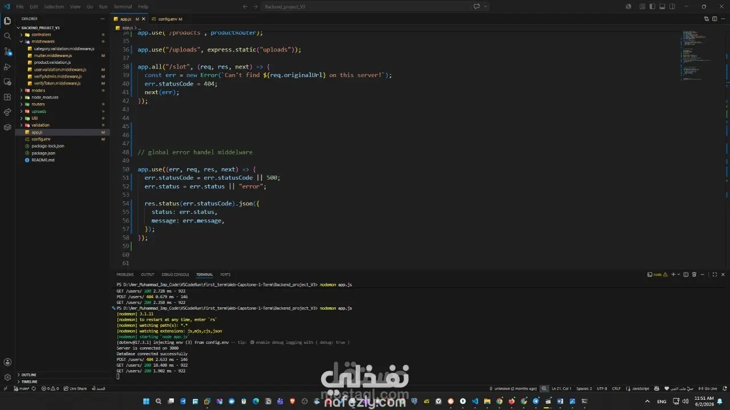This screenshot has width=730, height=410.
Task: Click the new terminal plus icon
Action: click(x=672, y=274)
